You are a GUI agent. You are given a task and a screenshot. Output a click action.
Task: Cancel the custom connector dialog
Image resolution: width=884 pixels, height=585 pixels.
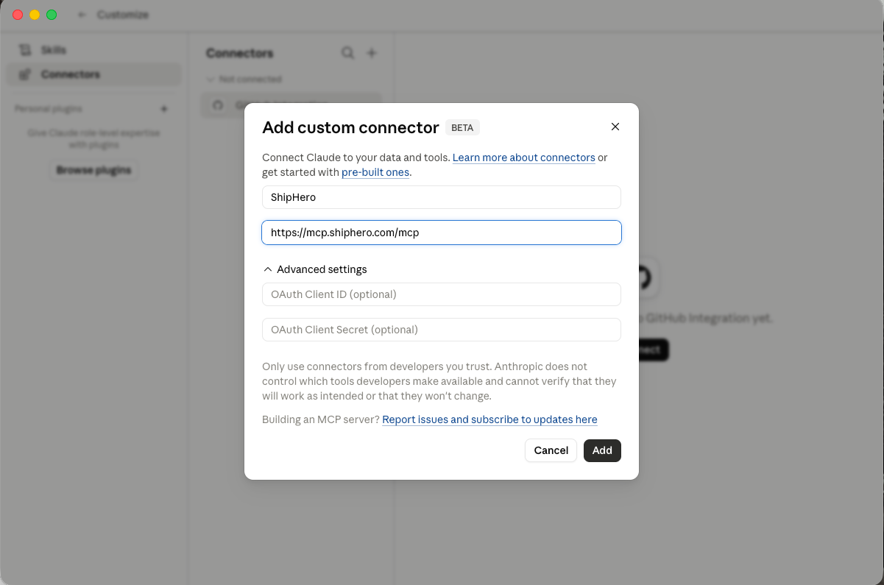551,450
